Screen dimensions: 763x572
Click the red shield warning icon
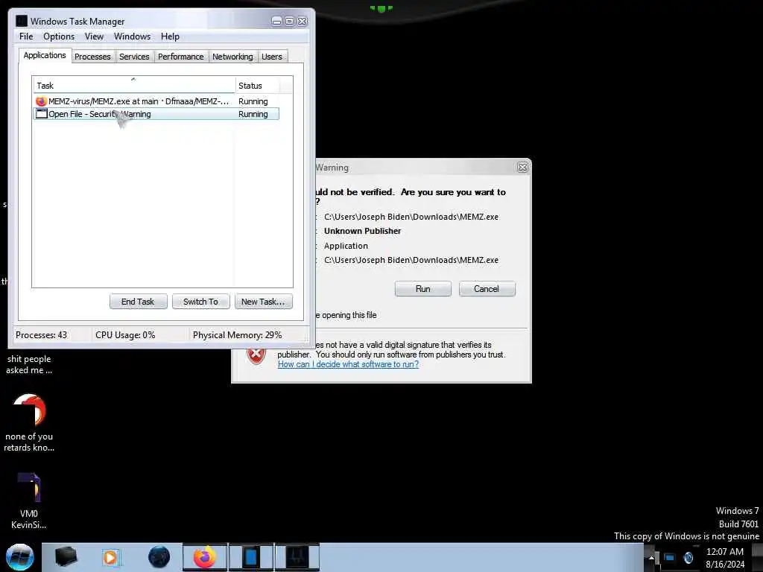(x=256, y=356)
